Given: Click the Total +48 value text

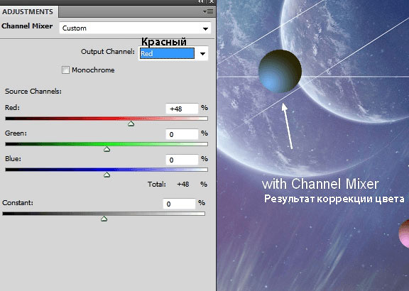Looking at the screenshot, I should tap(183, 185).
